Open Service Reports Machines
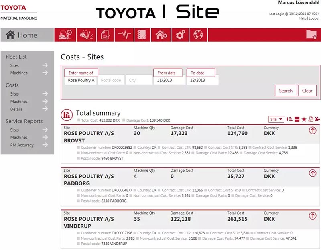Viewport: 321px width, 250px height. point(28,137)
